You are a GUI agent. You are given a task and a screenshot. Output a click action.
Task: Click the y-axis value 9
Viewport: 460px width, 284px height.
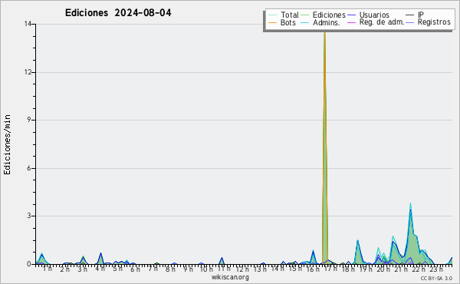[29, 120]
